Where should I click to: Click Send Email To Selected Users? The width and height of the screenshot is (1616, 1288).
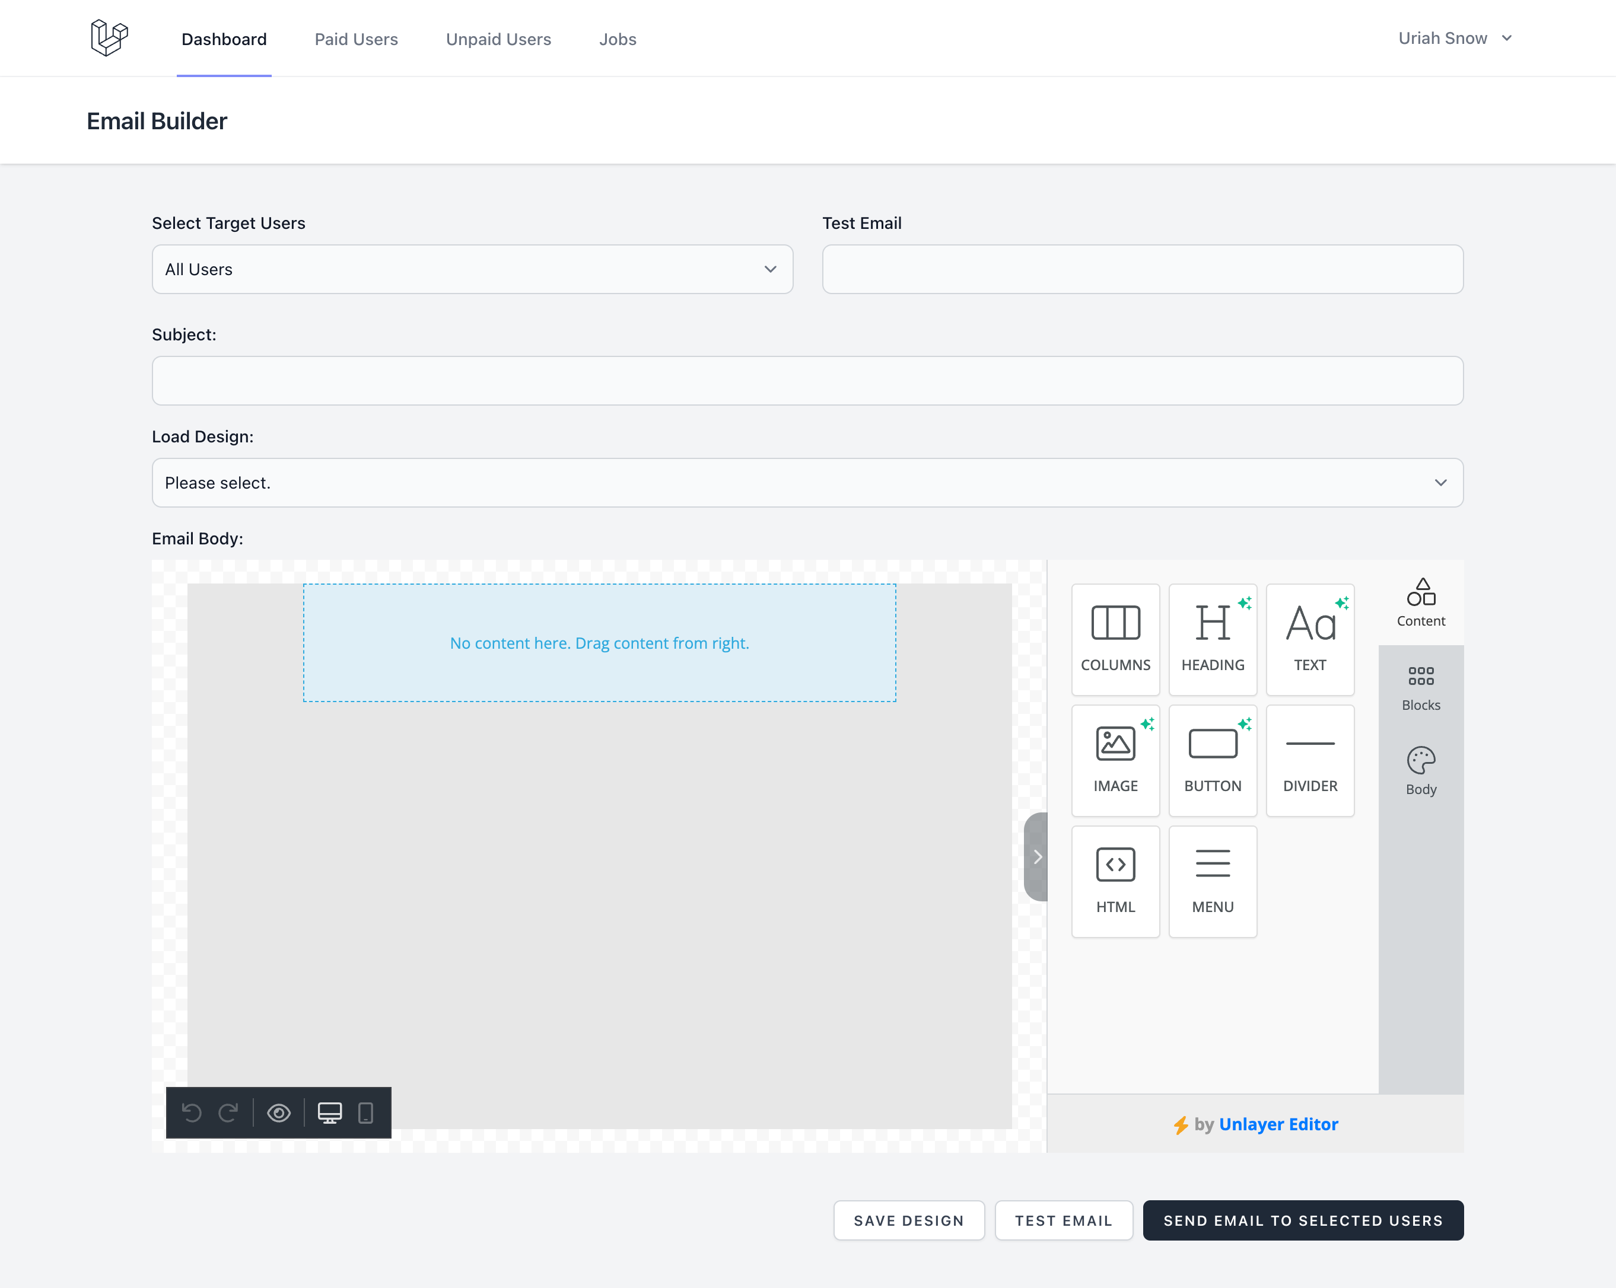(x=1303, y=1220)
